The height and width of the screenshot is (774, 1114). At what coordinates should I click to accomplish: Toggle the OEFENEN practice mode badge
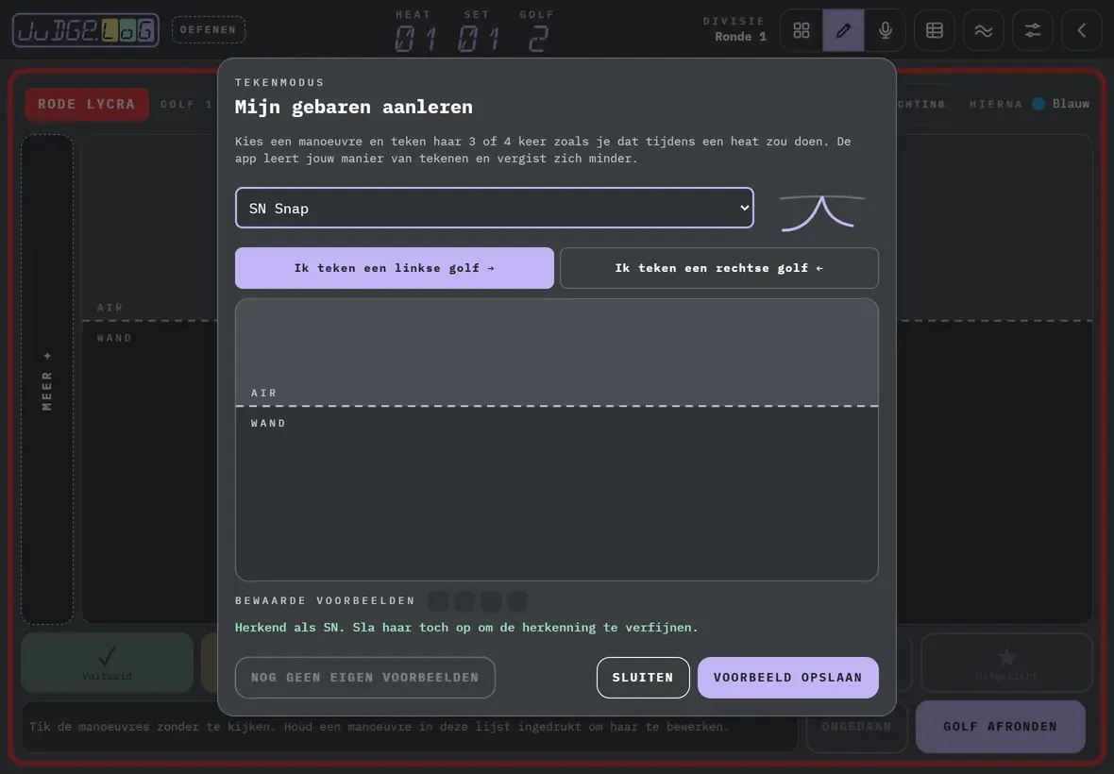tap(208, 30)
